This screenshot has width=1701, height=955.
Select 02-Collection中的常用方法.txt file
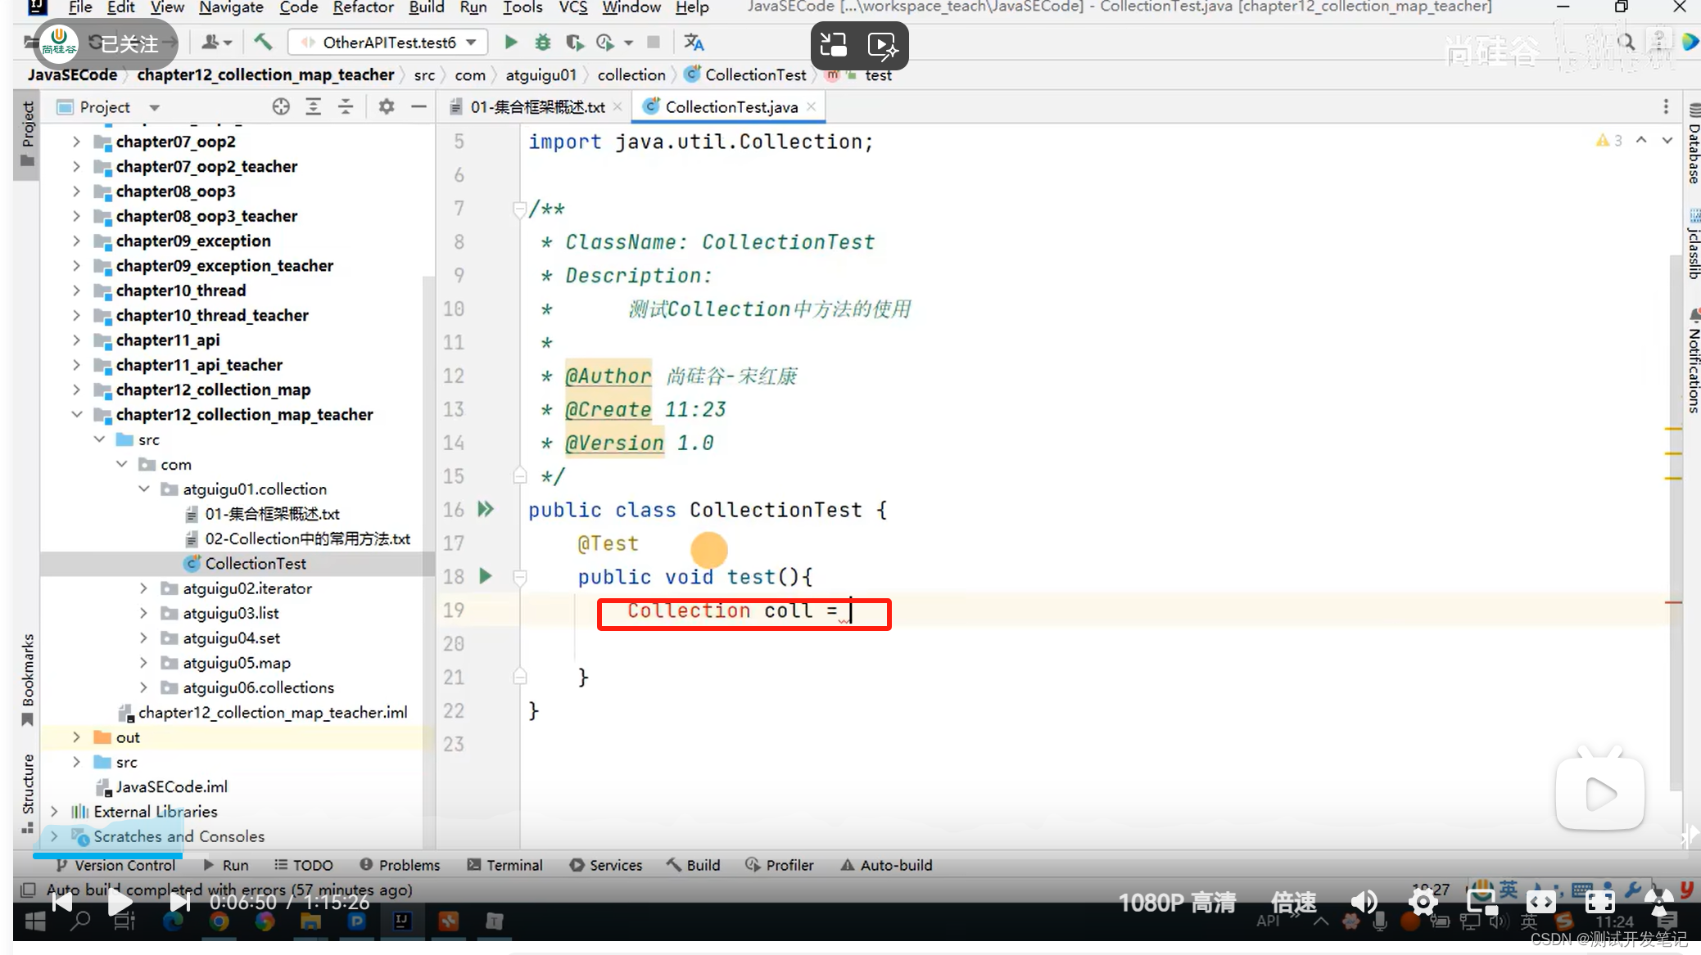(x=307, y=538)
